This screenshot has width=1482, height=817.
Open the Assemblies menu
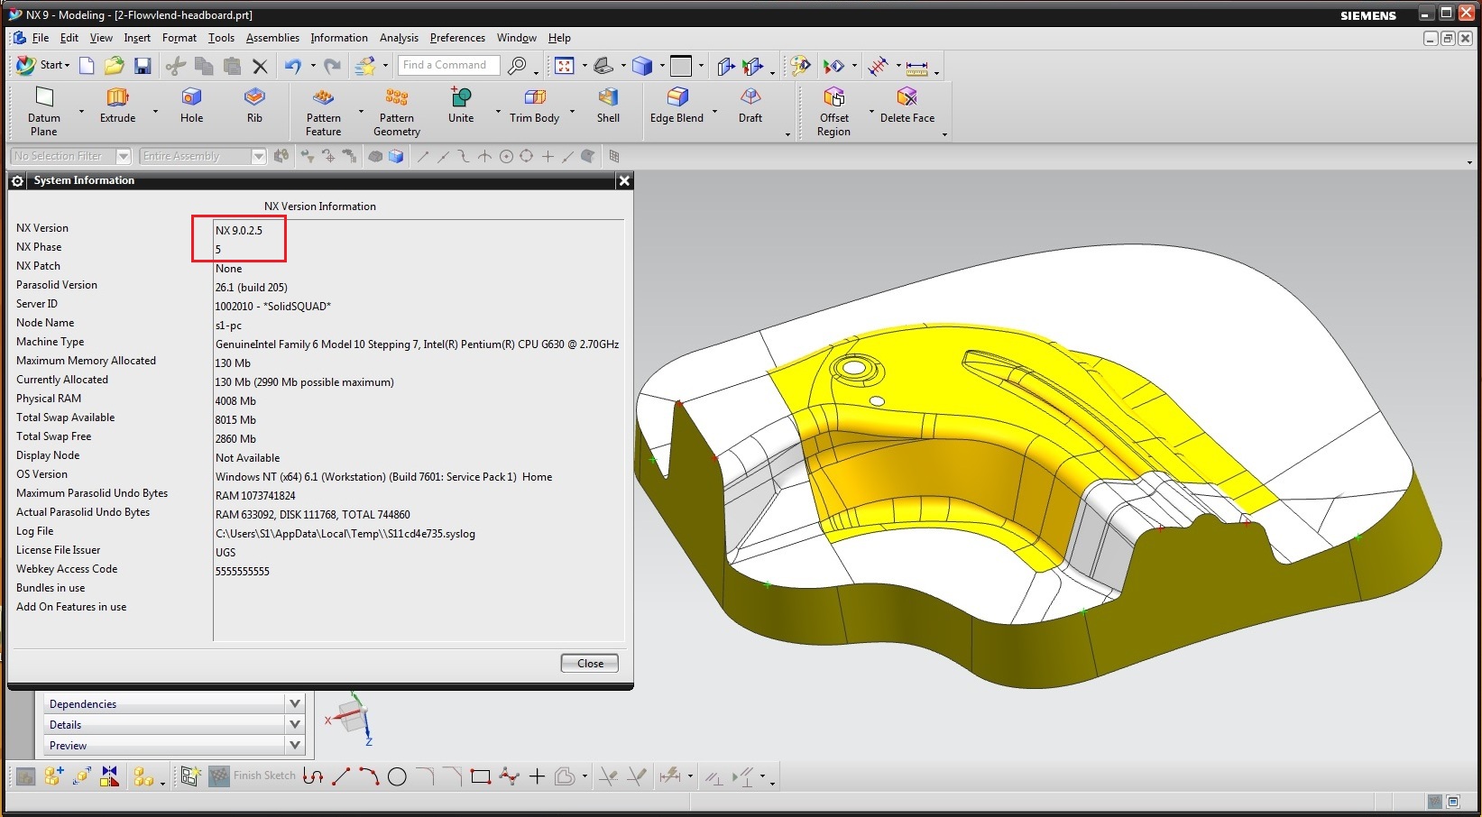click(272, 38)
